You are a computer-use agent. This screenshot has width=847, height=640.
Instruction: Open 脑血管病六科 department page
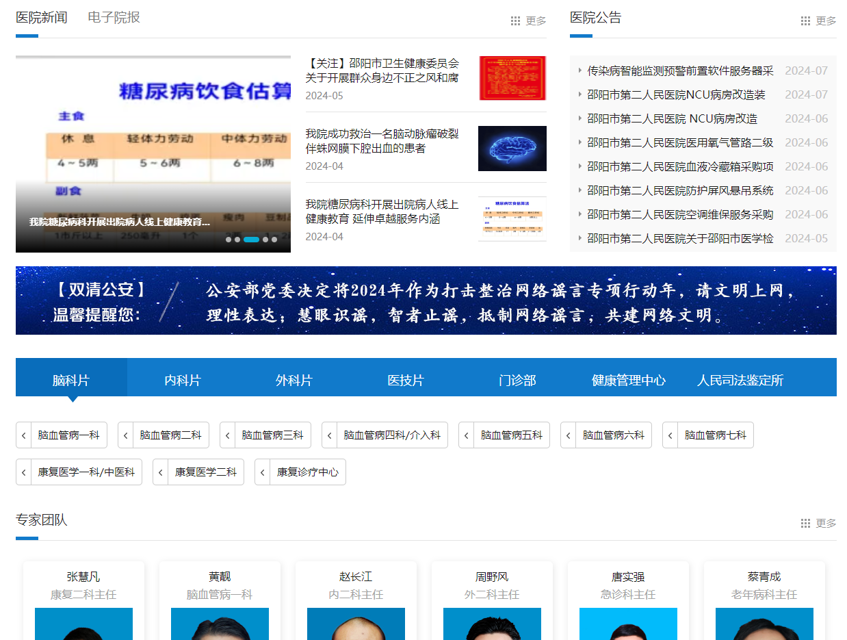(x=606, y=435)
